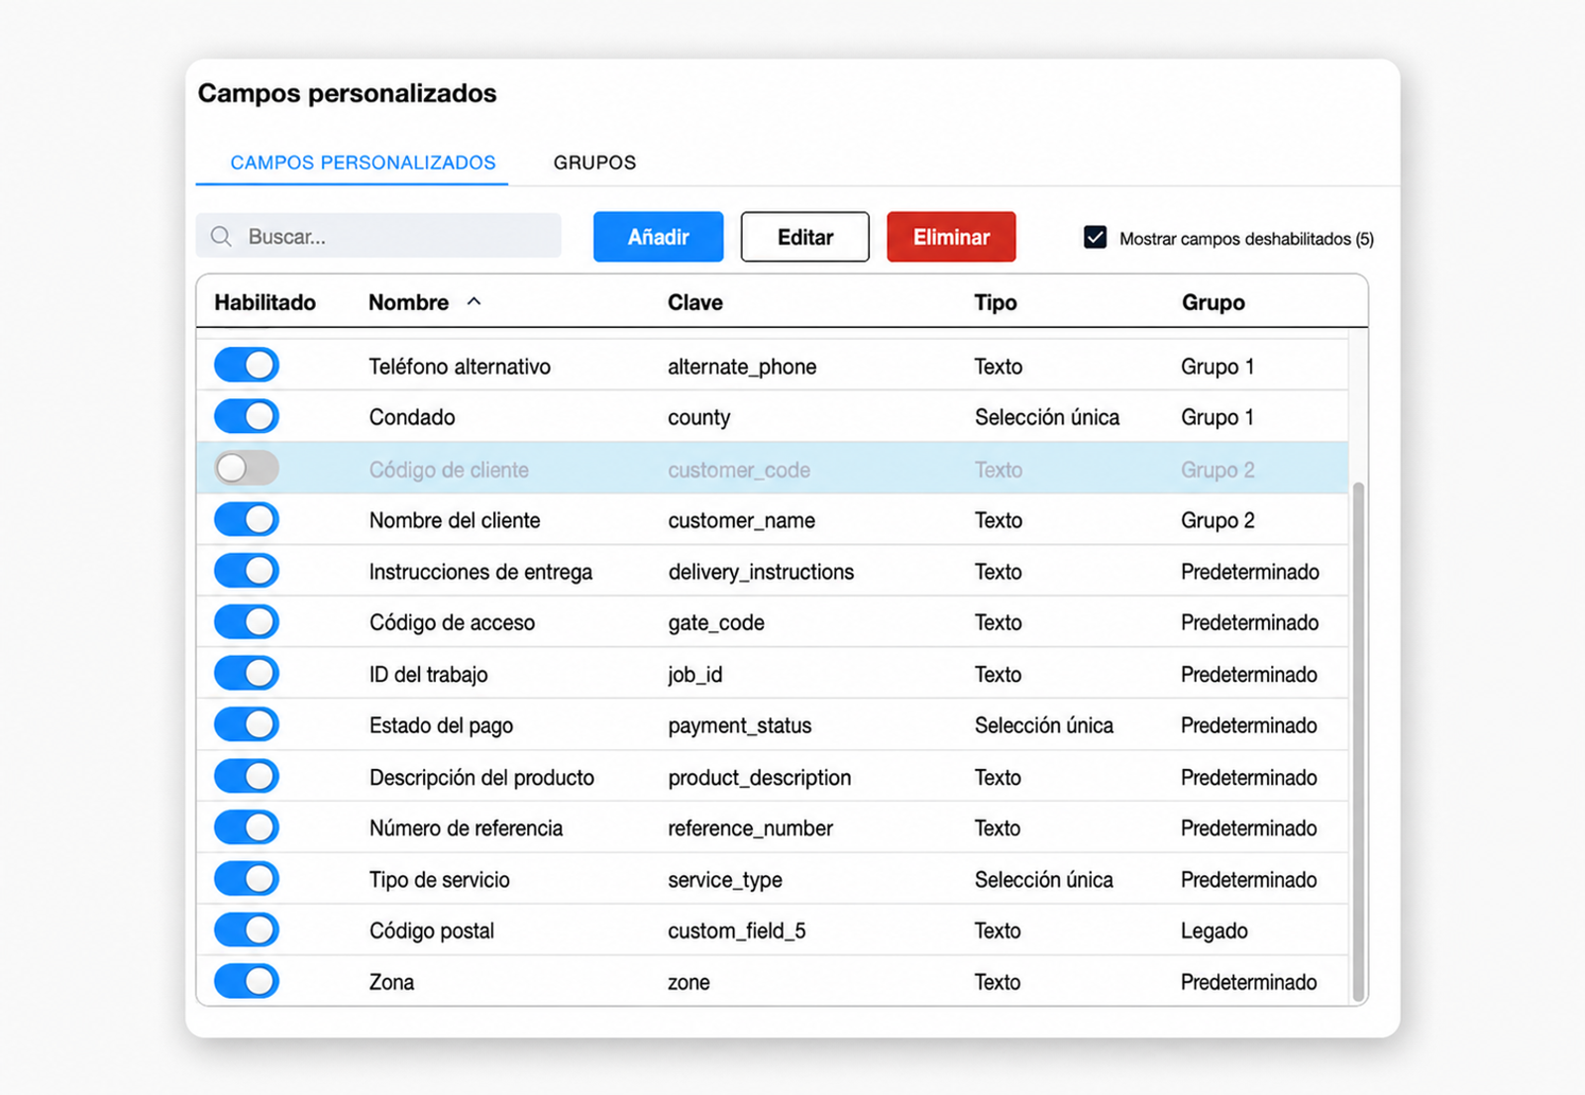
Task: Focus the Buscar search field
Action: click(x=378, y=237)
